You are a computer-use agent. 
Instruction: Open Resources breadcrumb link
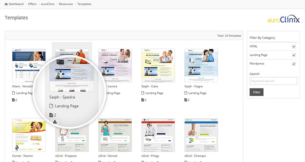coord(66,4)
